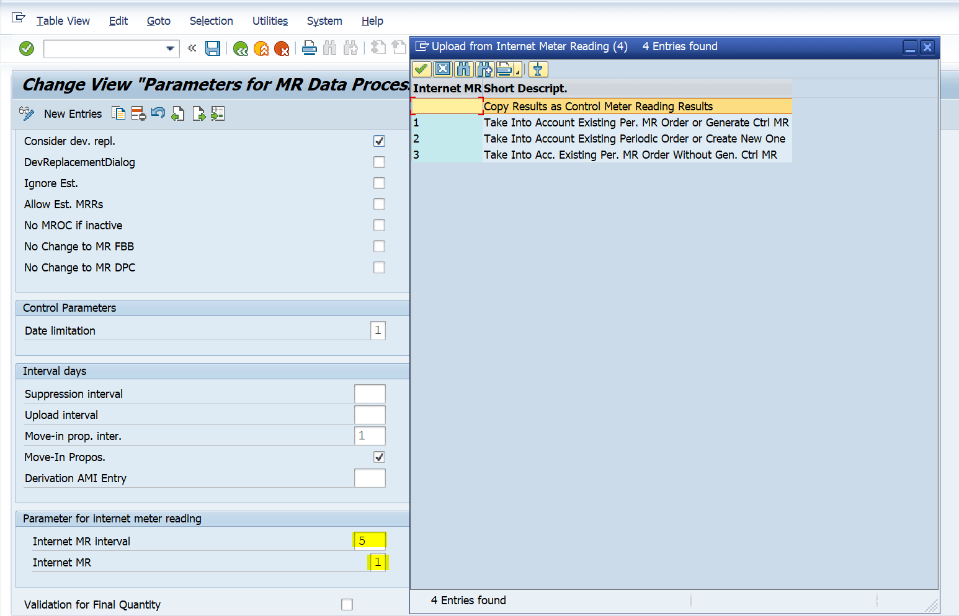Click the popup Cancel X icon

tap(443, 69)
